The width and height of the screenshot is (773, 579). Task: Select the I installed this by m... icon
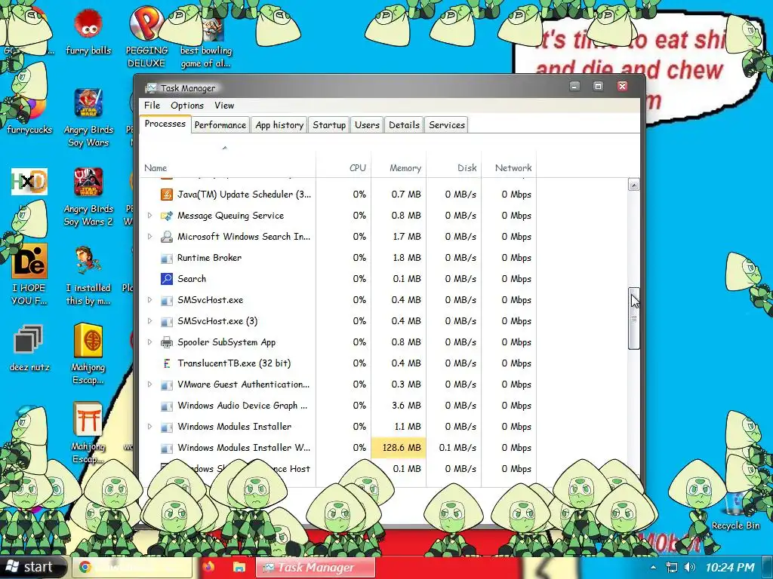click(x=89, y=274)
